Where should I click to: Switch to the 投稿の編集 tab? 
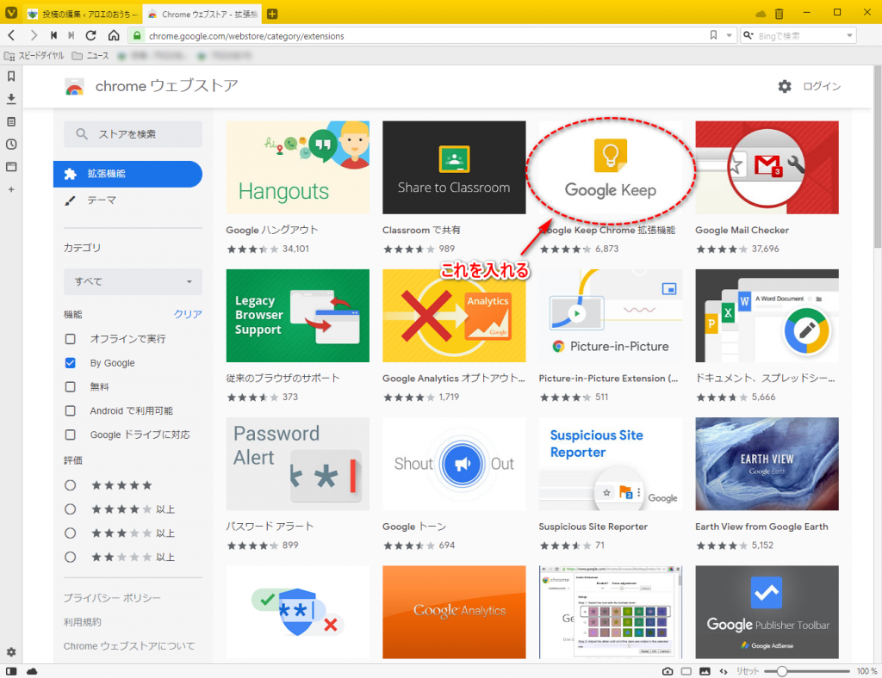click(78, 14)
